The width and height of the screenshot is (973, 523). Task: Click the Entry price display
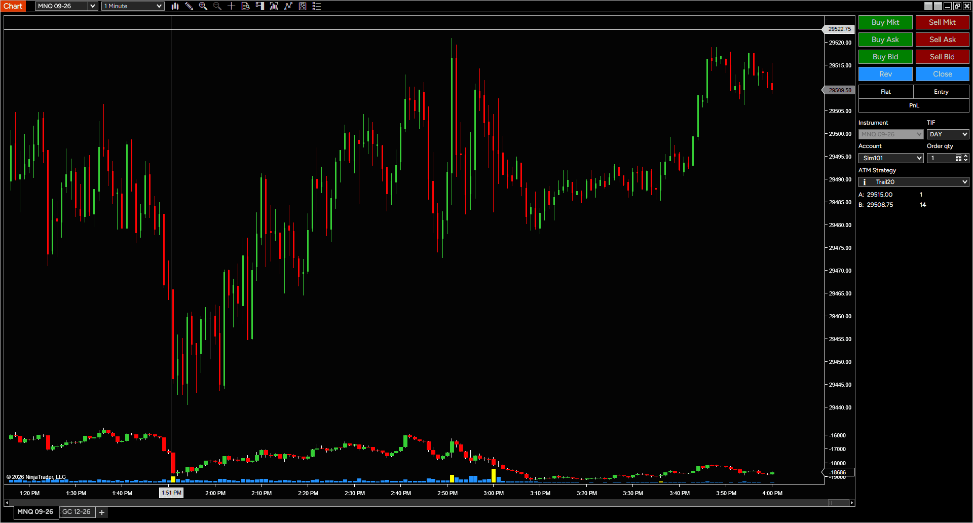point(941,92)
